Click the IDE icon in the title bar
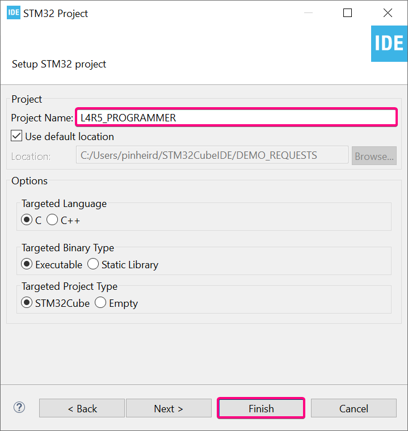Image resolution: width=408 pixels, height=431 pixels. tap(14, 12)
